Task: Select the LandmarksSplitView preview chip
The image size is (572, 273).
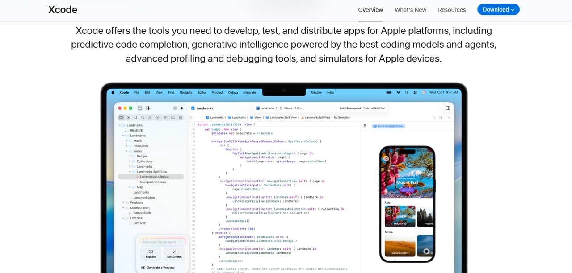Action: coord(388,126)
